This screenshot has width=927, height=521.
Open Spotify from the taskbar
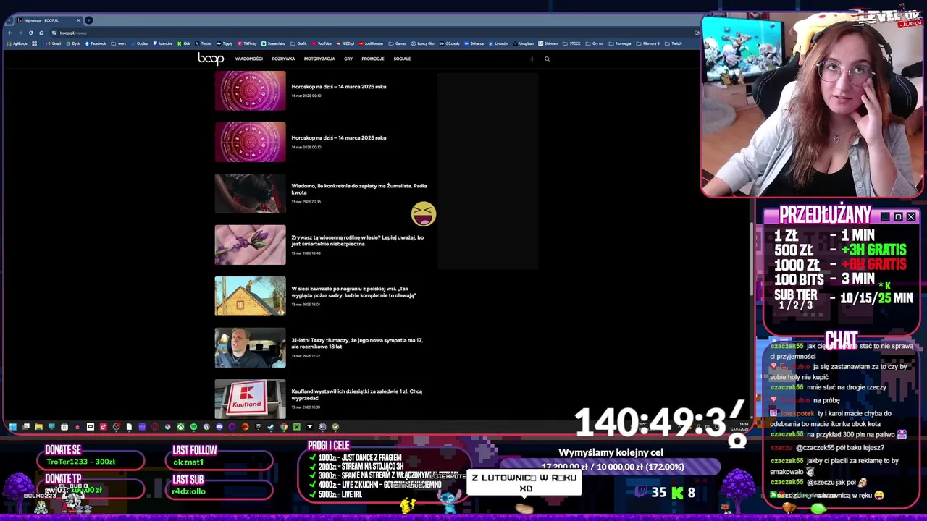193,427
